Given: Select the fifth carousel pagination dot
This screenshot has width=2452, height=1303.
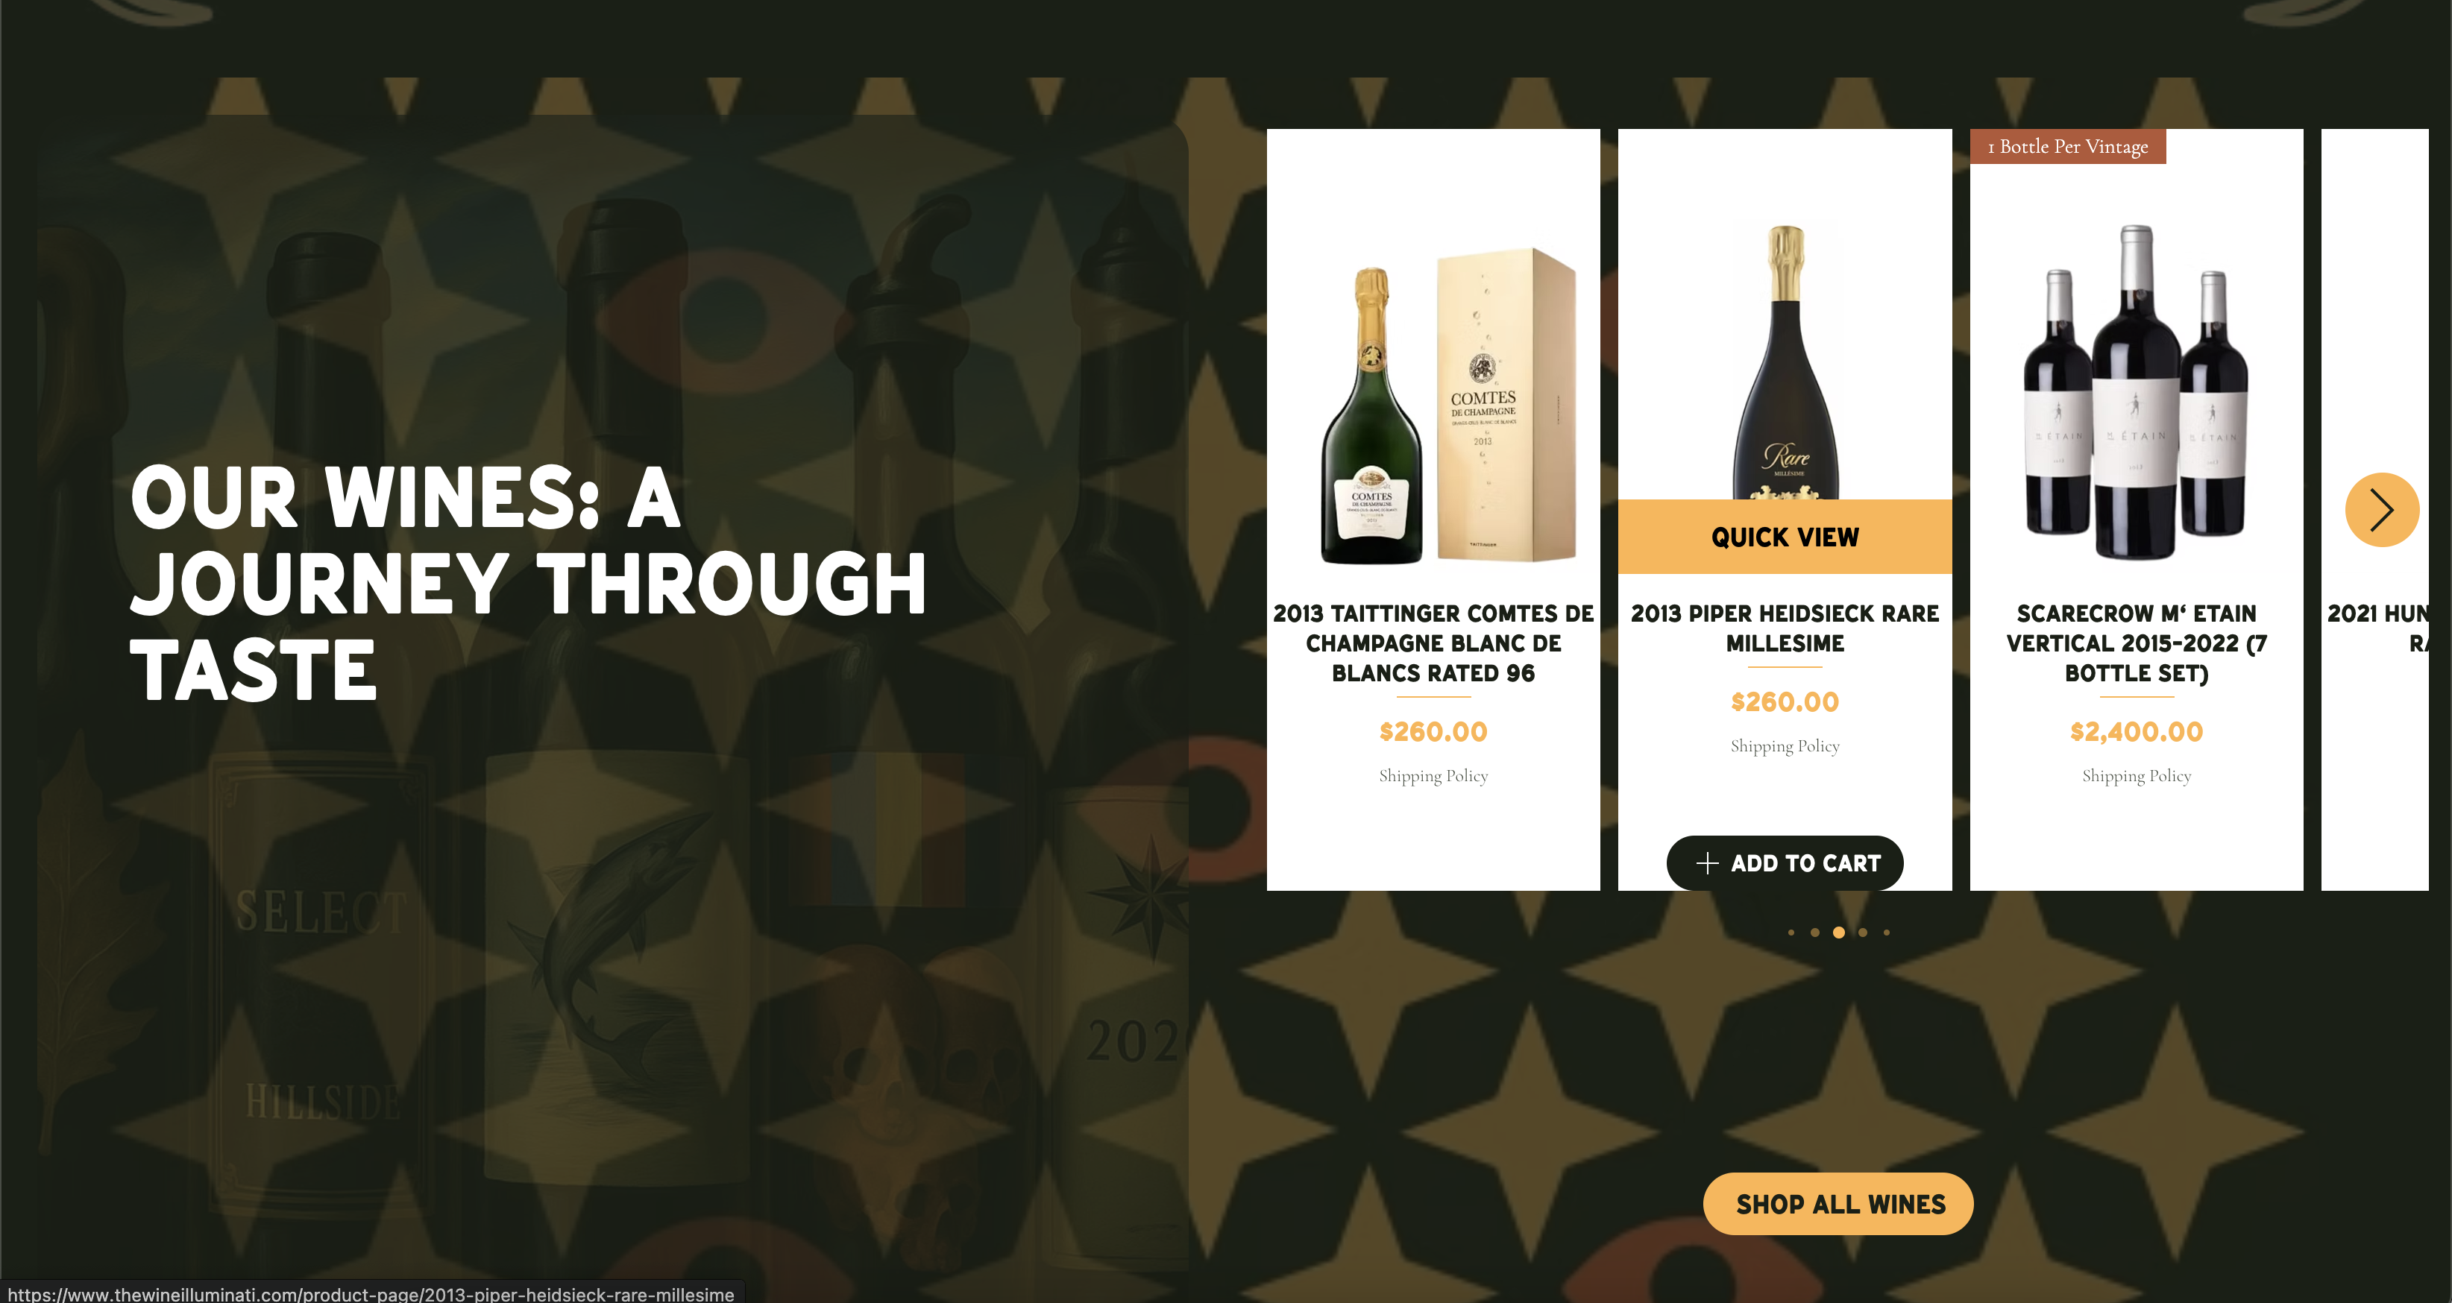Looking at the screenshot, I should coord(1887,933).
